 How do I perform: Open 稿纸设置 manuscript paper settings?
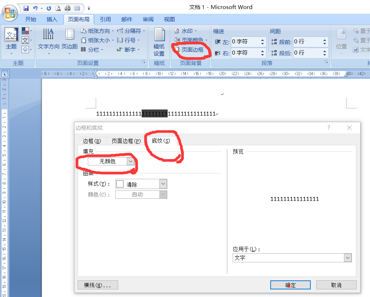pos(159,42)
